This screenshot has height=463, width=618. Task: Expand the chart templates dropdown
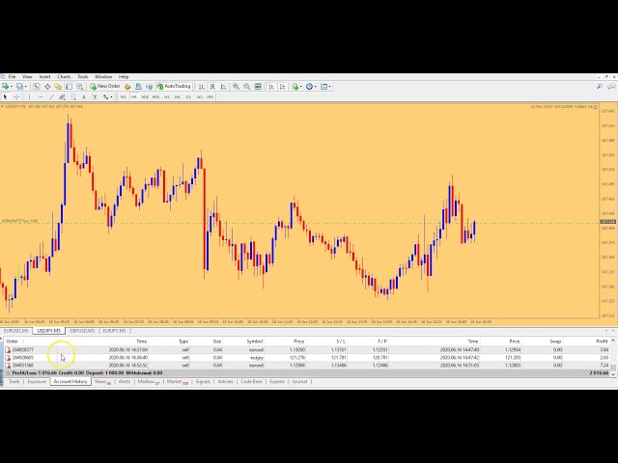[x=328, y=86]
